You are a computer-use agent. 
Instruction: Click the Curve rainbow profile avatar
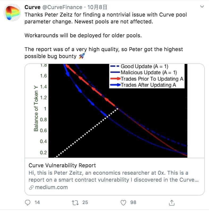coord(12,12)
